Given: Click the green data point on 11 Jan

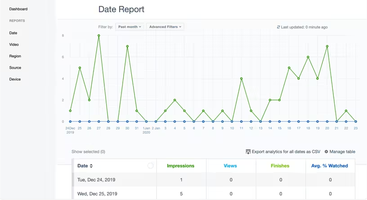Looking at the screenshot, I should pyautogui.click(x=242, y=78).
